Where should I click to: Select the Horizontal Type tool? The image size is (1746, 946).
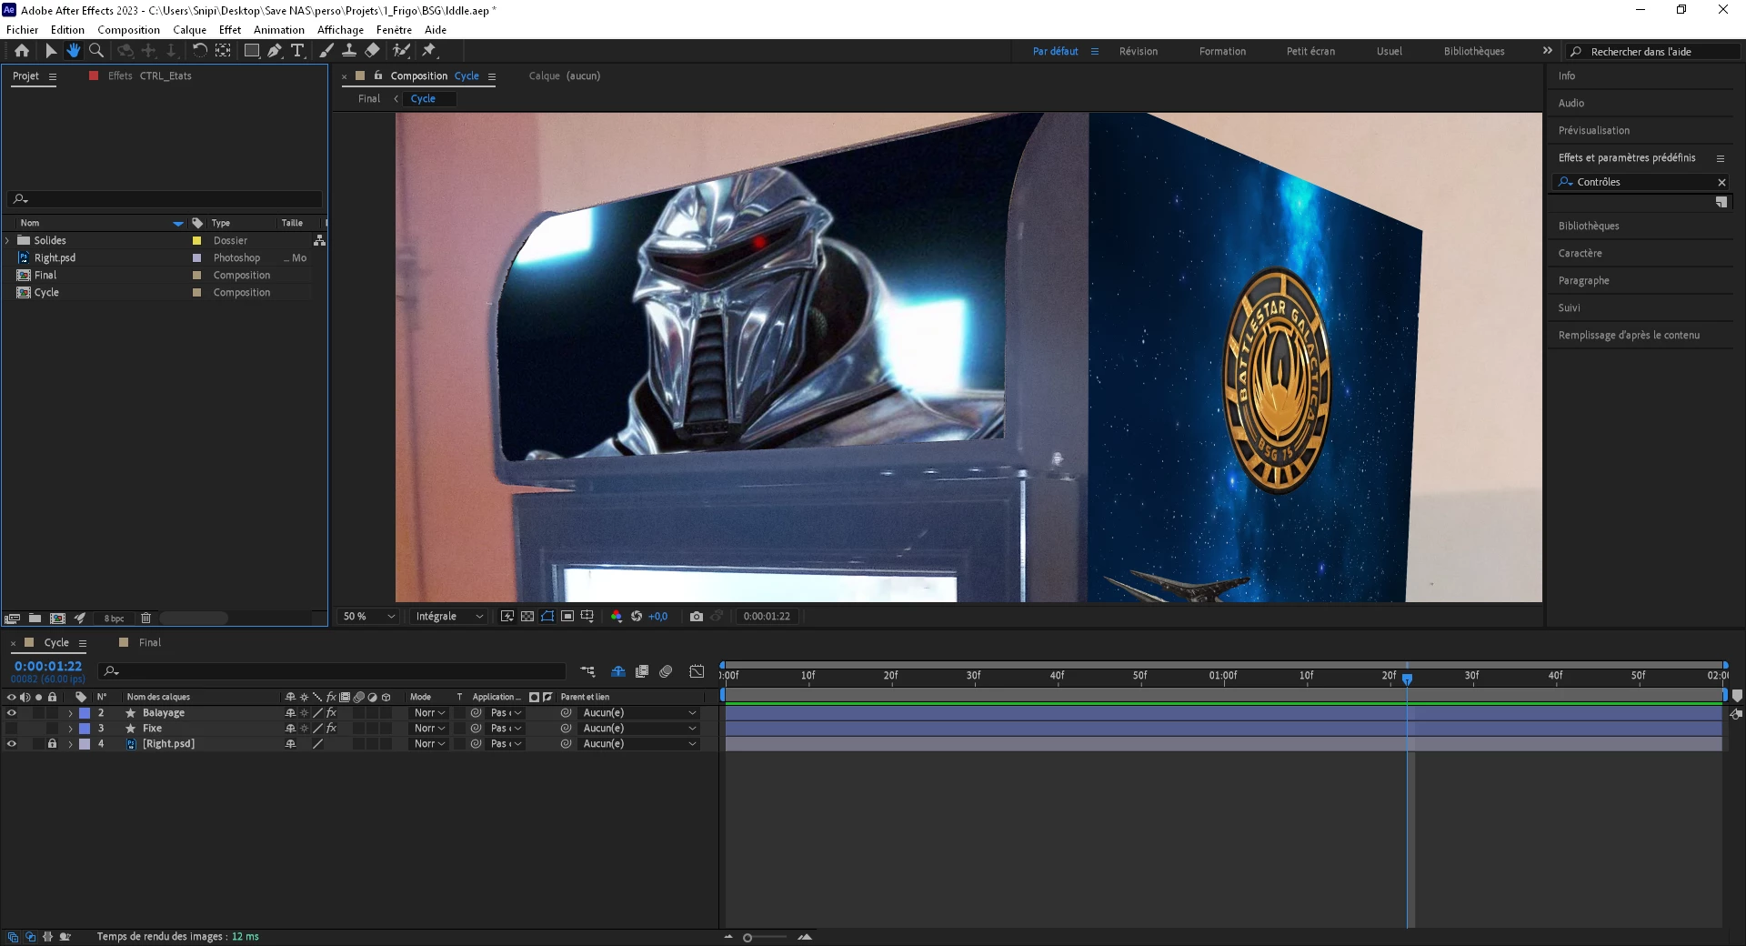coord(297,51)
